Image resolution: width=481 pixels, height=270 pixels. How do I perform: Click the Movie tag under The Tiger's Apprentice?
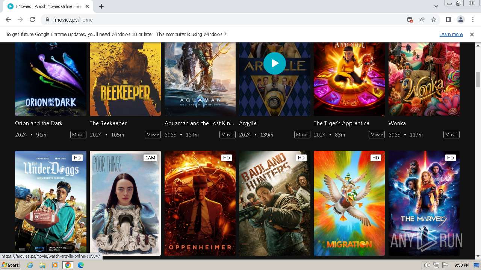pyautogui.click(x=377, y=135)
